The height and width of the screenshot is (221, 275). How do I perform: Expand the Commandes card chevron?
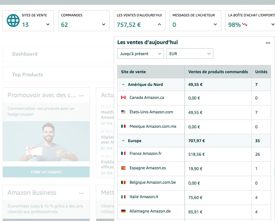pos(104,24)
